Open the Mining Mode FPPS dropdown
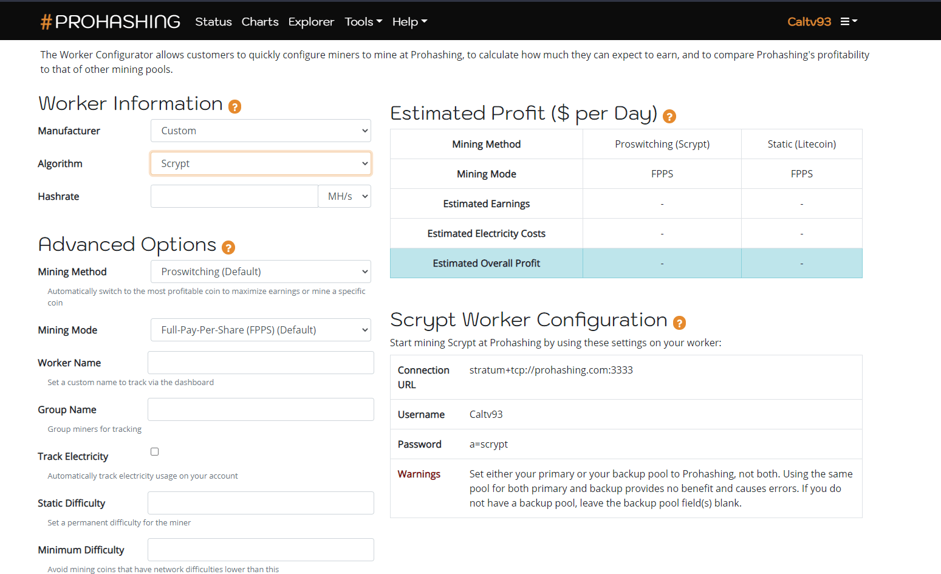This screenshot has width=941, height=574. point(261,330)
